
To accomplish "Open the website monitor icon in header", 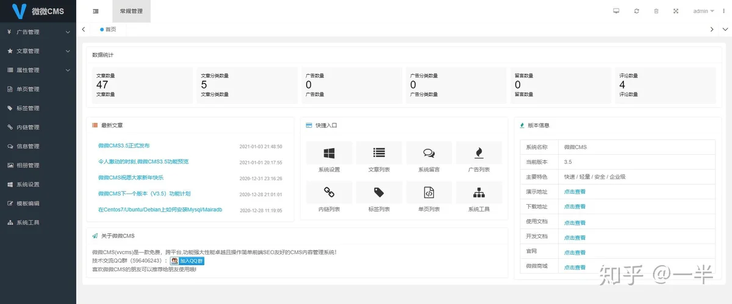I will (616, 11).
